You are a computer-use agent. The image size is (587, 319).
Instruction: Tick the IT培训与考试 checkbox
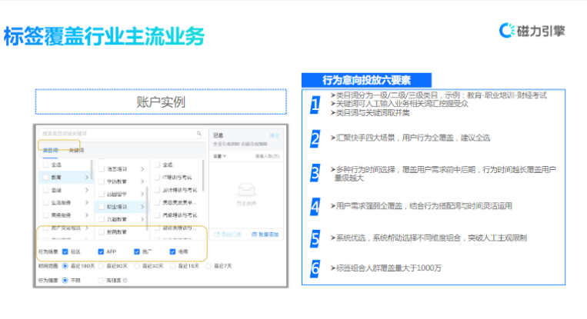click(x=157, y=178)
